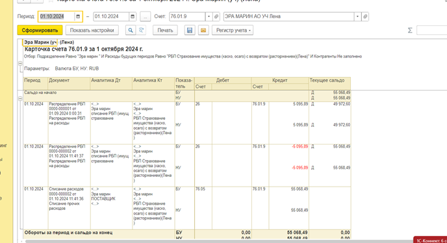Click the Документ column header
This screenshot has height=243, width=447.
(x=69, y=84)
